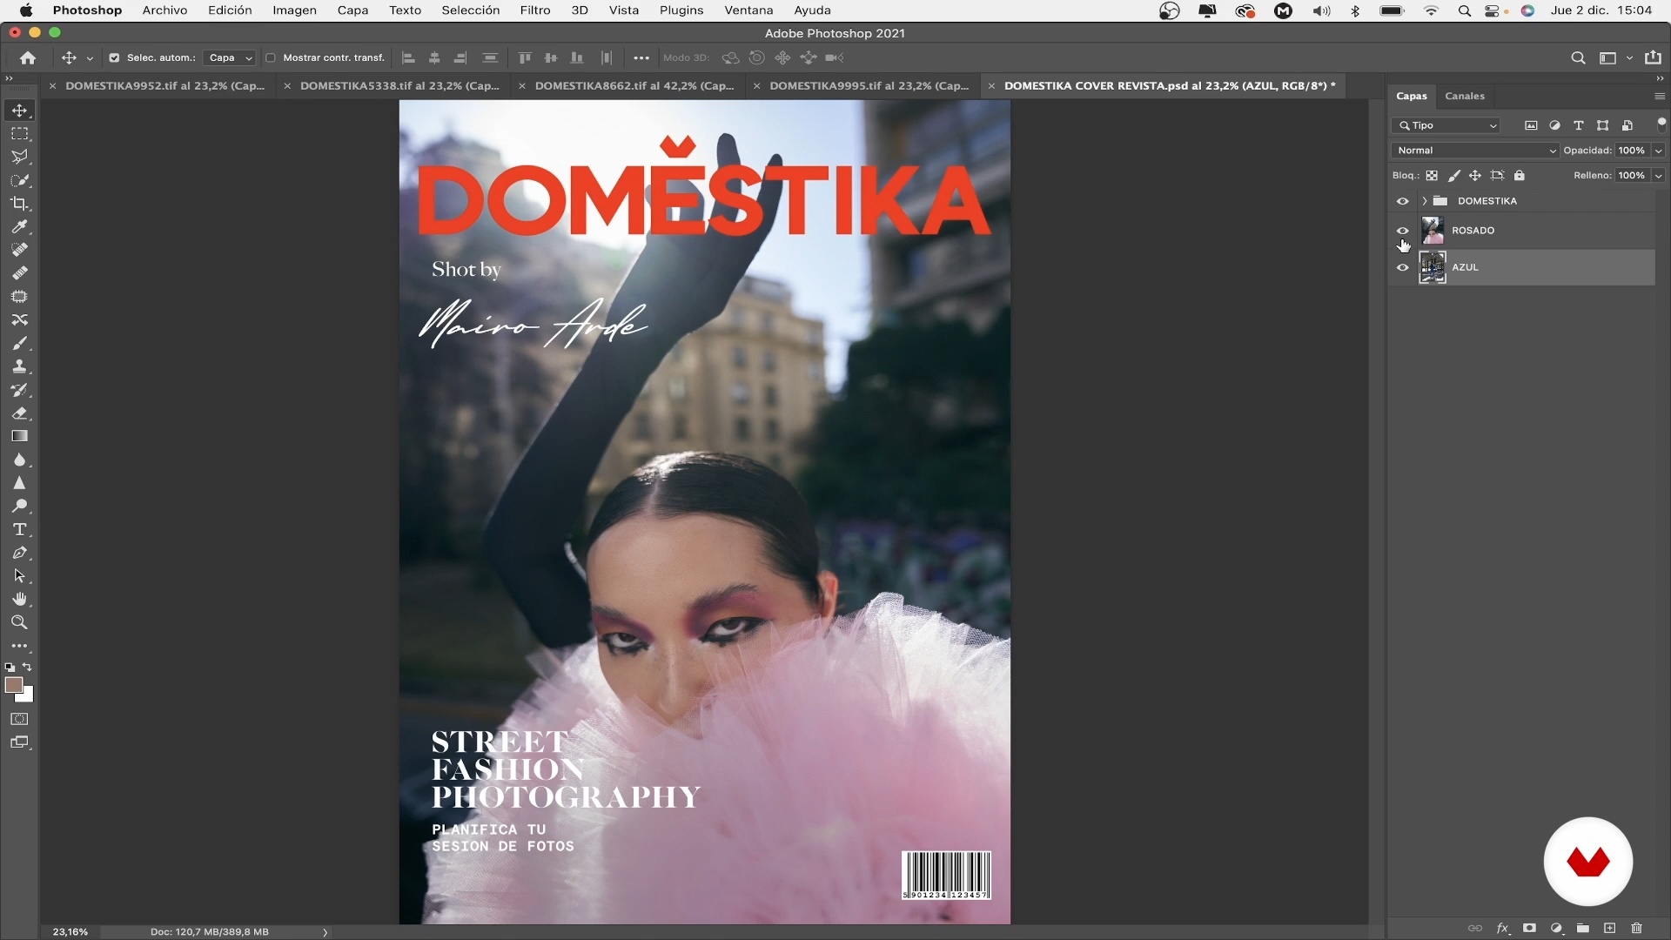Click the Home button in options bar

[28, 57]
